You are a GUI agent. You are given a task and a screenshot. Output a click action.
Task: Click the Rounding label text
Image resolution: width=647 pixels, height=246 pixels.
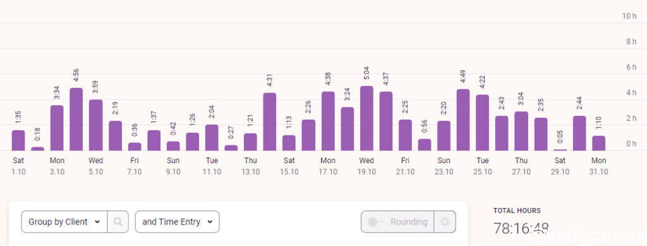pyautogui.click(x=409, y=222)
